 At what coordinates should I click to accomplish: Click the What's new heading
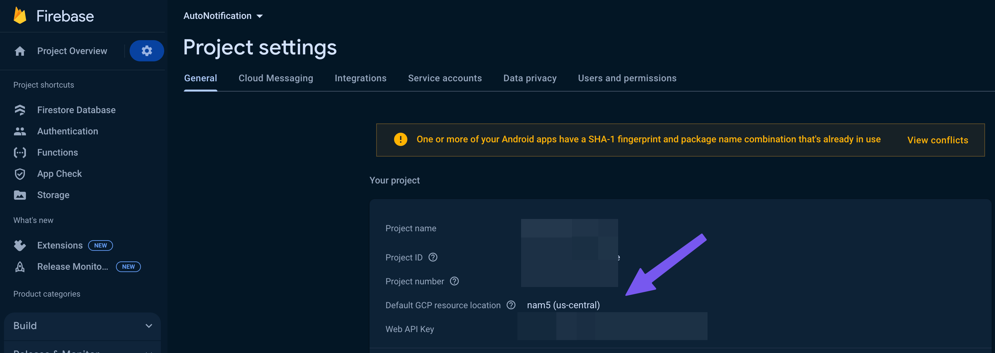click(x=33, y=220)
